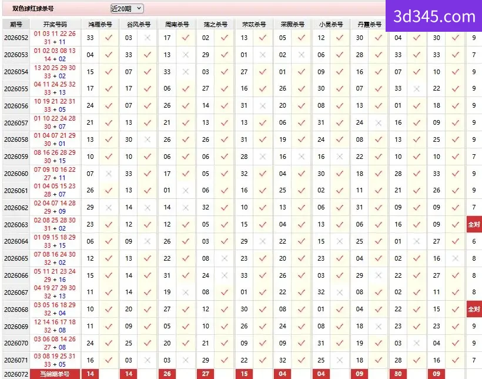Click the 3d345.com watermark banner

(x=434, y=16)
